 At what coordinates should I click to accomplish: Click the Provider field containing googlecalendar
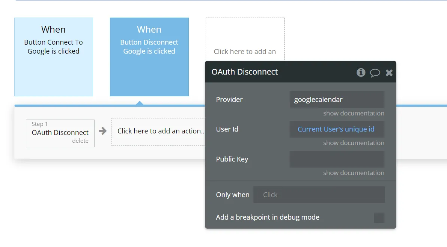tap(337, 100)
